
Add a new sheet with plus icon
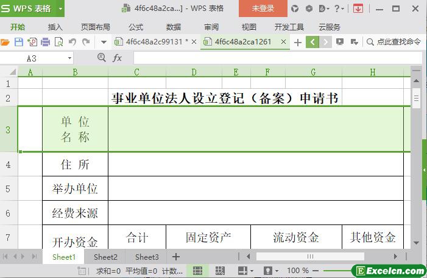176,257
